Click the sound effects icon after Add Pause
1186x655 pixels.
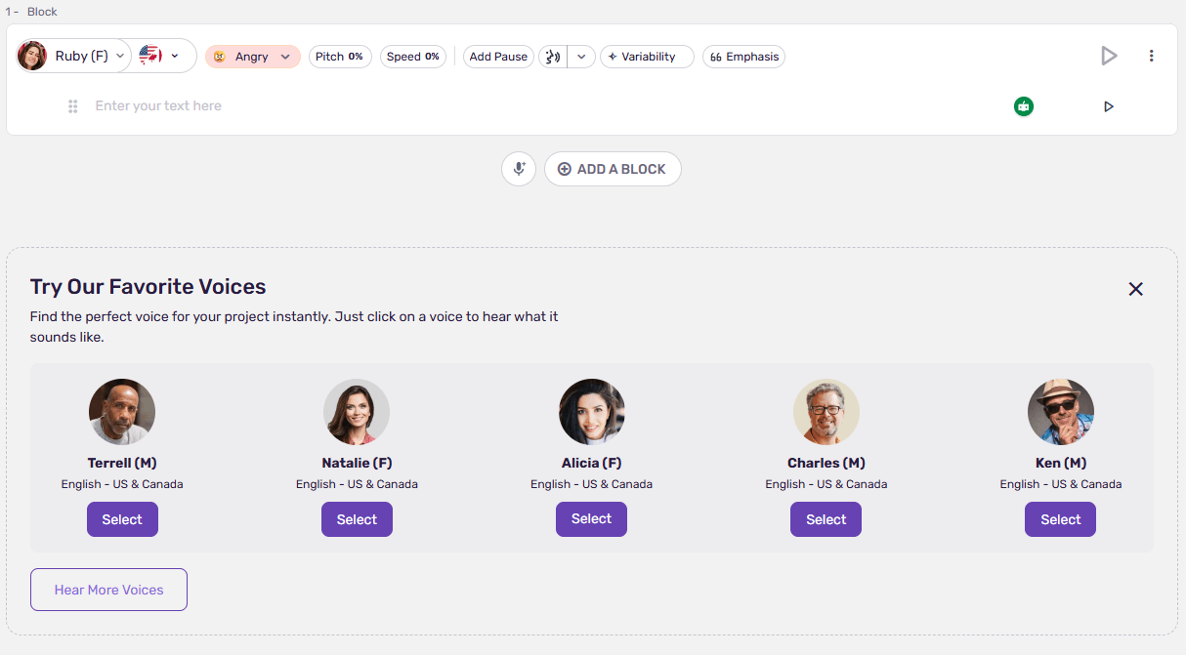click(553, 57)
